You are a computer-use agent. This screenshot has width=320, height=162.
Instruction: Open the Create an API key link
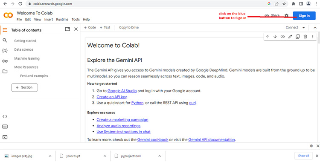tap(112, 97)
